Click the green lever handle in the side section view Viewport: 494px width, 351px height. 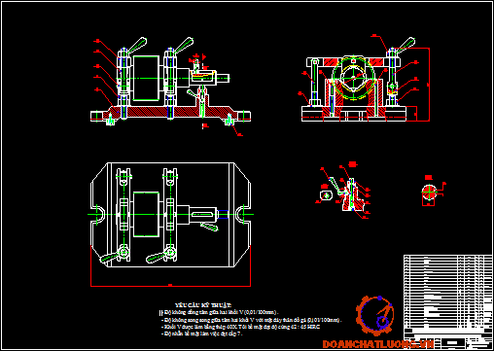(x=405, y=46)
